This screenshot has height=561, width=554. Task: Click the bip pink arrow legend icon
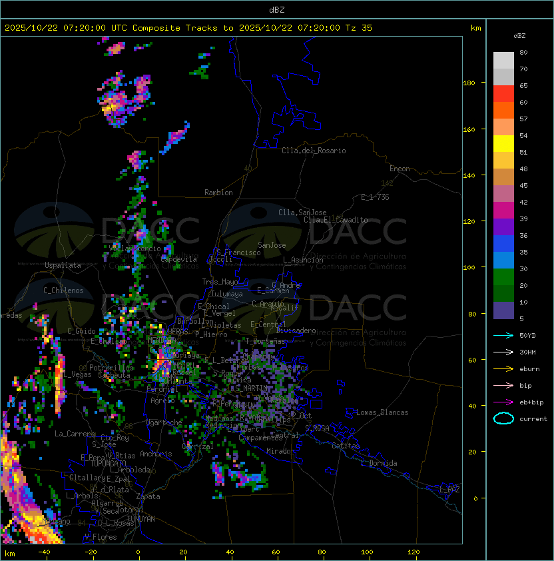pos(503,385)
